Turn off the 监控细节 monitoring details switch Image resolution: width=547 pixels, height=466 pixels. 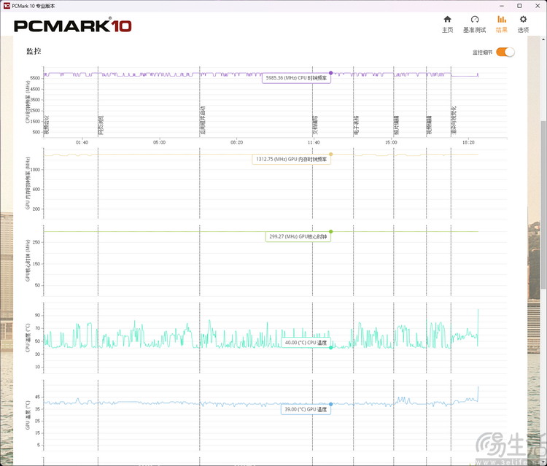[505, 52]
